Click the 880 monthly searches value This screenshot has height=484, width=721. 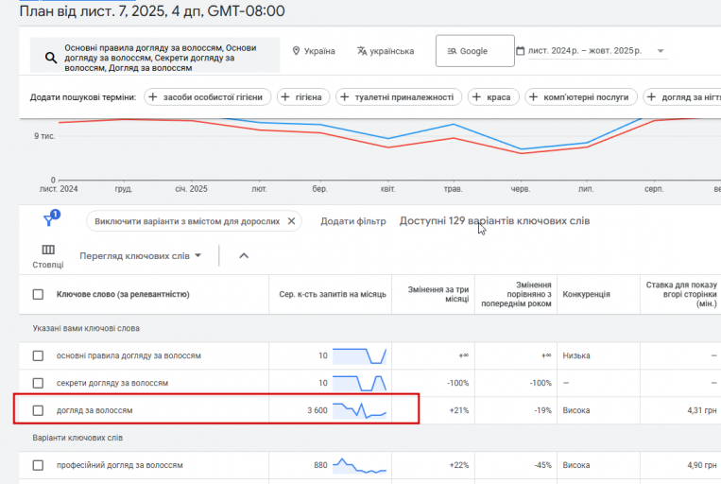(320, 465)
